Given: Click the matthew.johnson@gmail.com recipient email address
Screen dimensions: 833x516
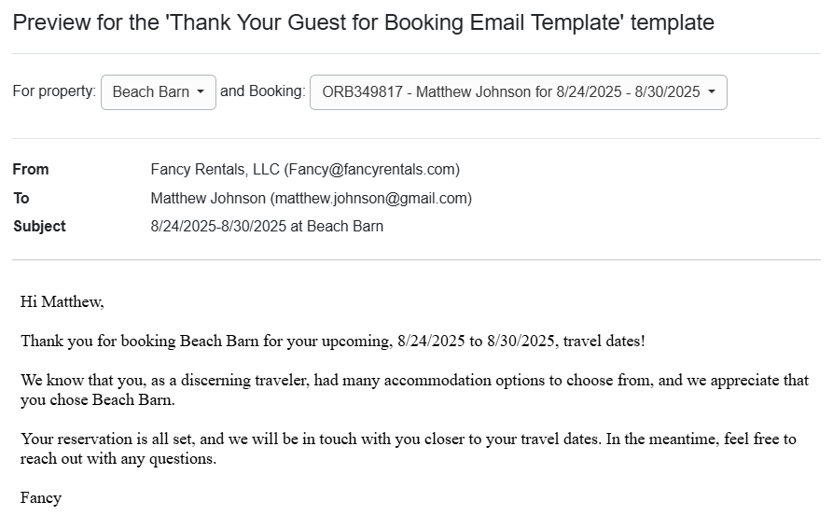Looking at the screenshot, I should coord(371,198).
